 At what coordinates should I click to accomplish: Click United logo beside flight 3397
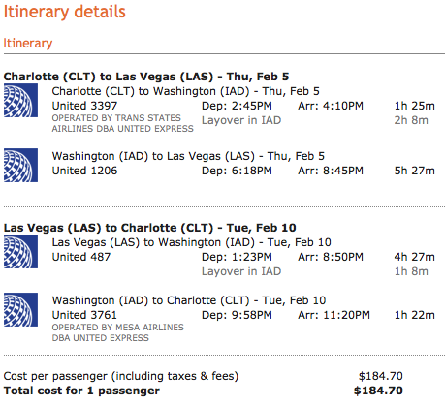point(20,101)
